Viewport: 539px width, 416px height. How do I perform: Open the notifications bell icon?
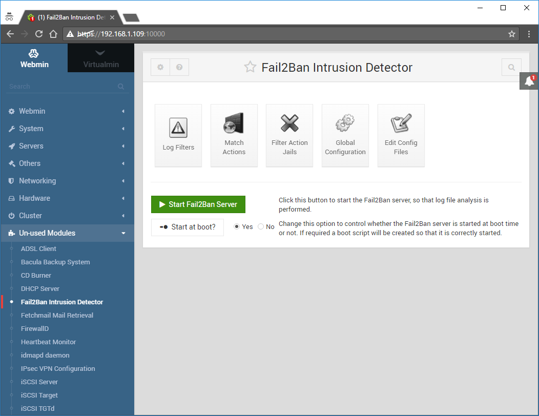tap(529, 81)
